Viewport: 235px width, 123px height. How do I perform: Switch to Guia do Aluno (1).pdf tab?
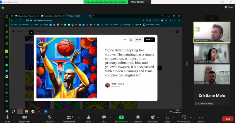[53, 16]
